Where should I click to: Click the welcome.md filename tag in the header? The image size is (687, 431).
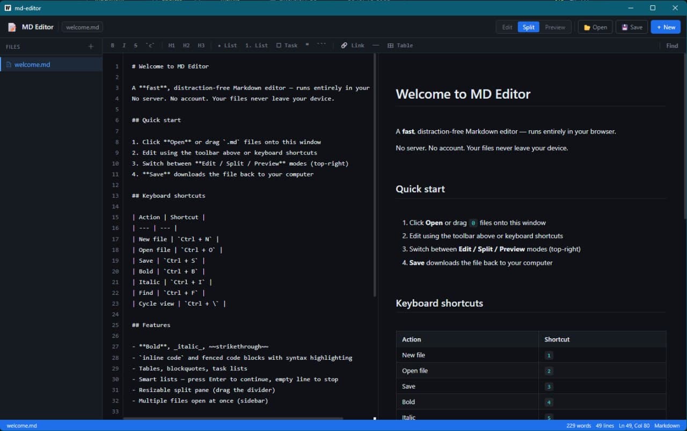click(x=83, y=27)
